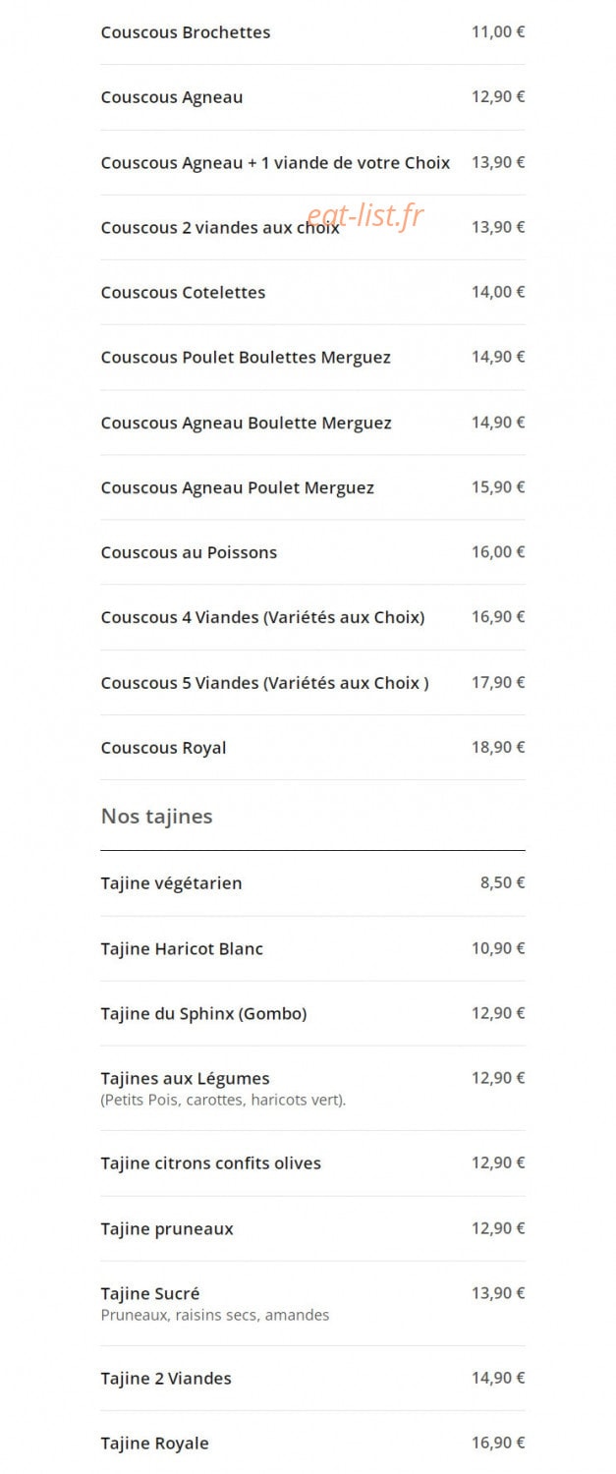
Task: Click Tajine Haricot Blanc entry
Action: coord(312,948)
